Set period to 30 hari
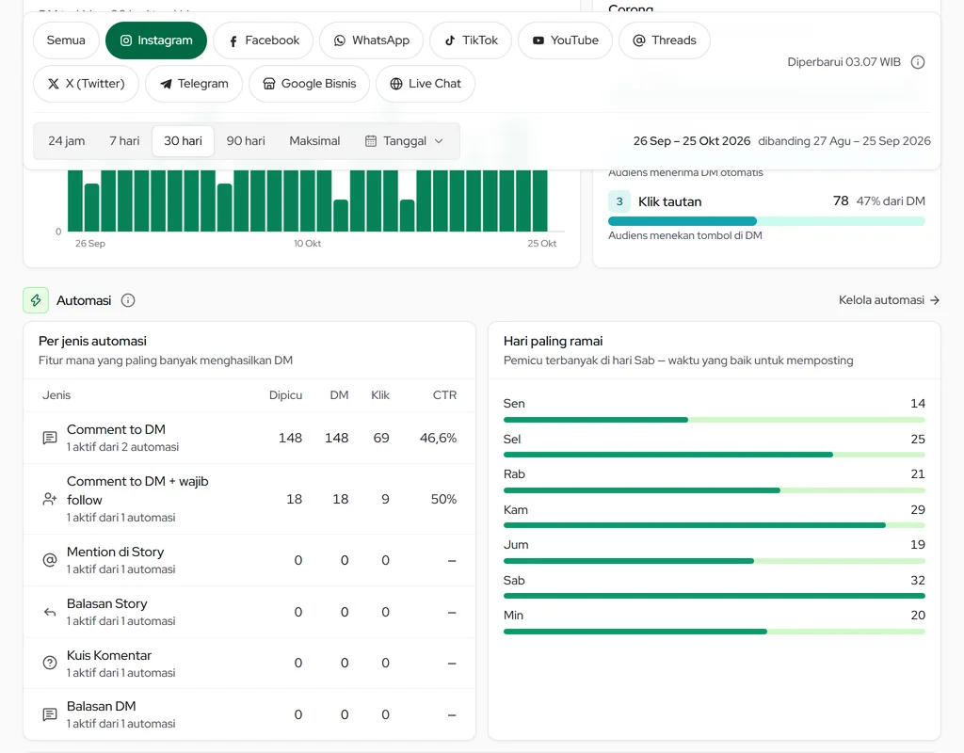 tap(184, 141)
